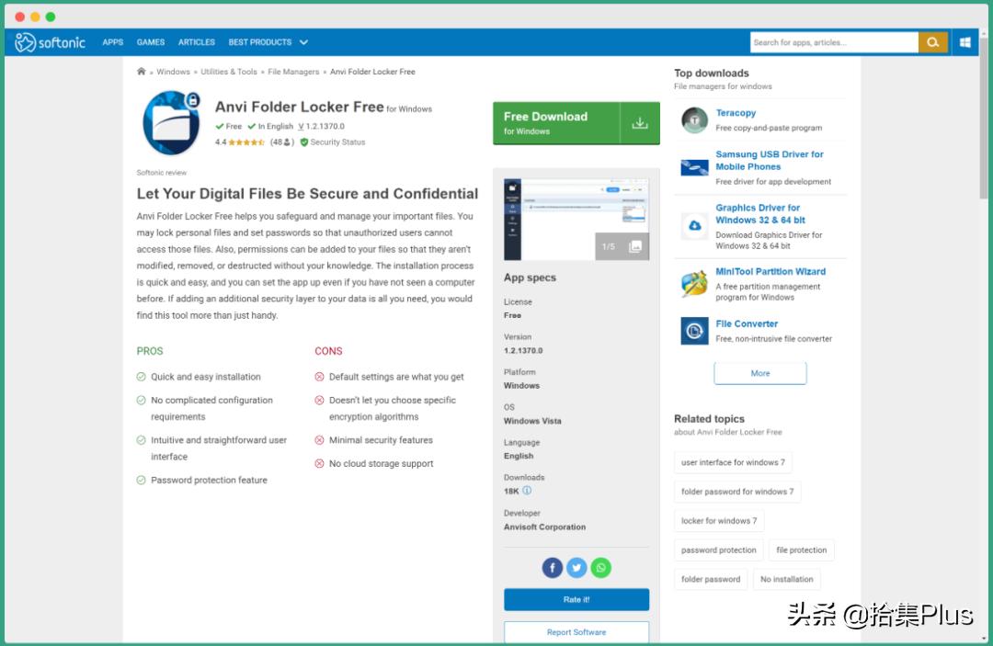This screenshot has height=646, width=993.
Task: Show more top downloads with More button
Action: [x=759, y=373]
